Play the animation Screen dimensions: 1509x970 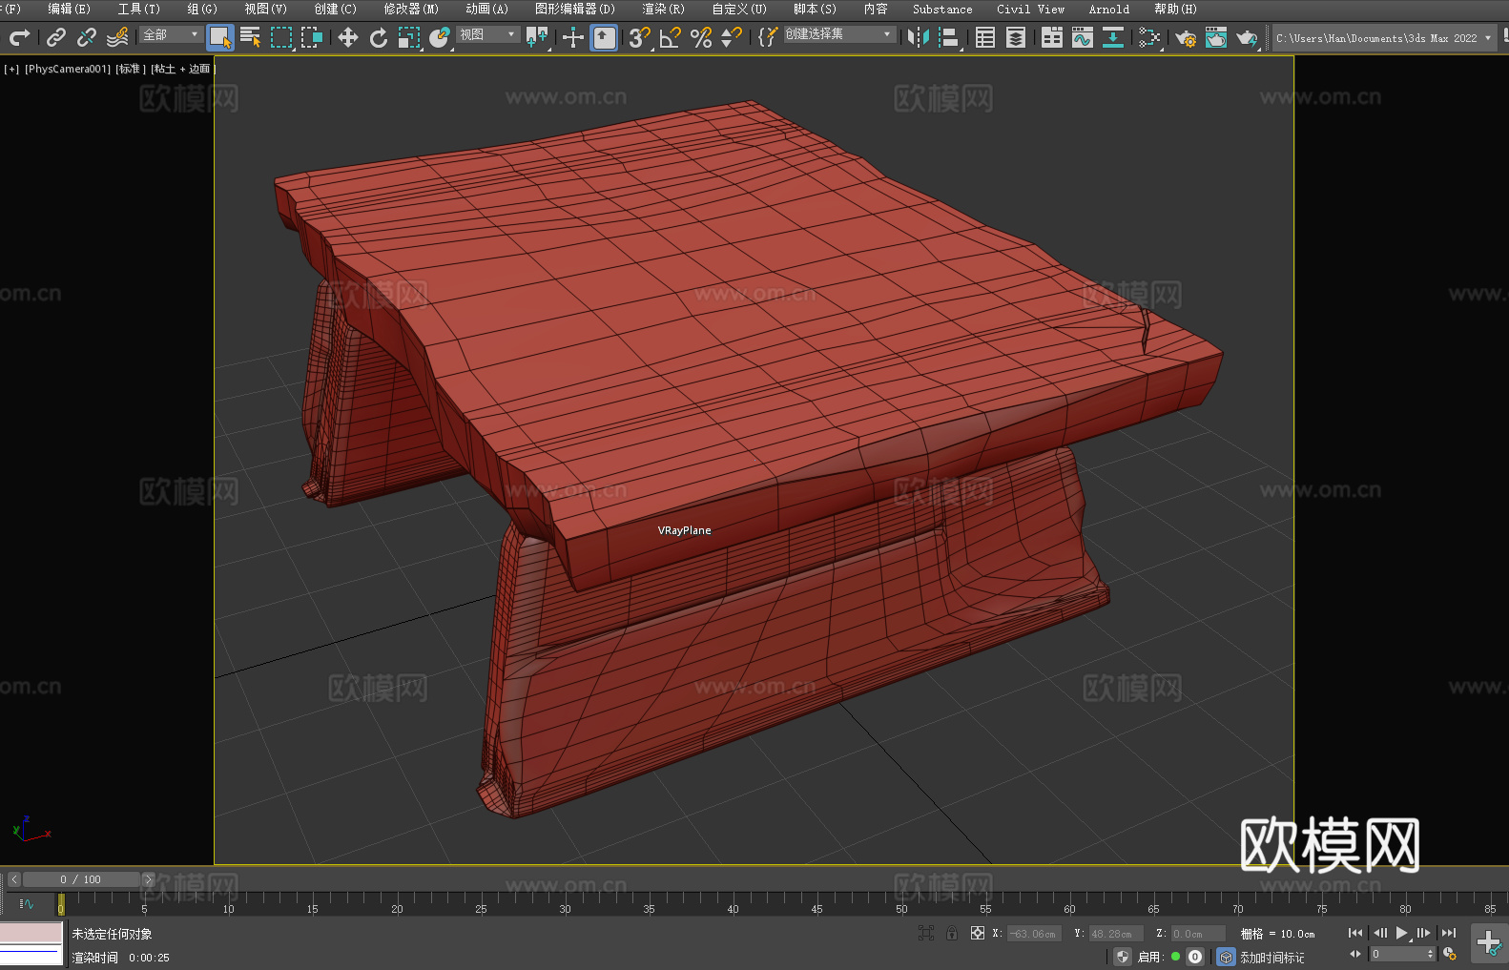tap(1402, 933)
